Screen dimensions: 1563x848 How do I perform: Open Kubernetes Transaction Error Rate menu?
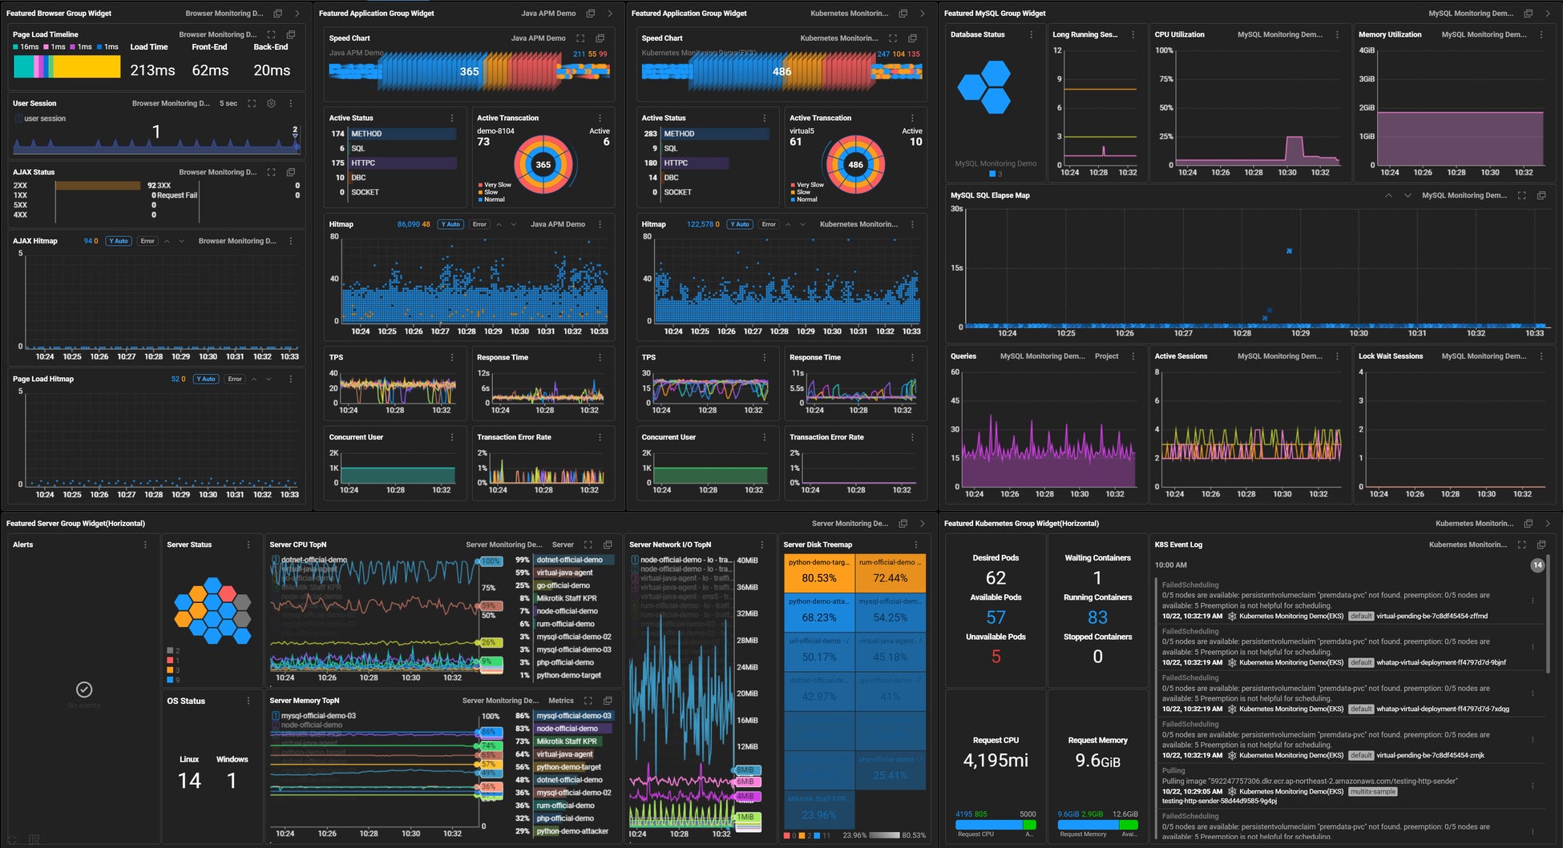912,437
